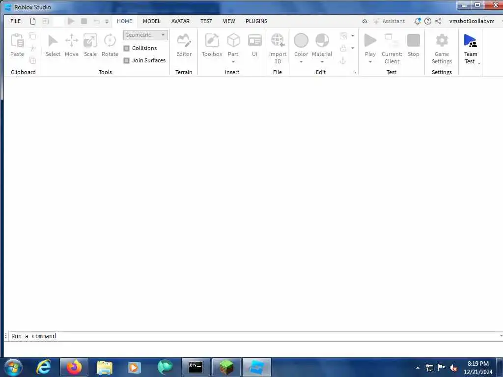Screen dimensions: 503x377
Task: Open the Minecraft grass block taskbar item
Action: coord(226,367)
